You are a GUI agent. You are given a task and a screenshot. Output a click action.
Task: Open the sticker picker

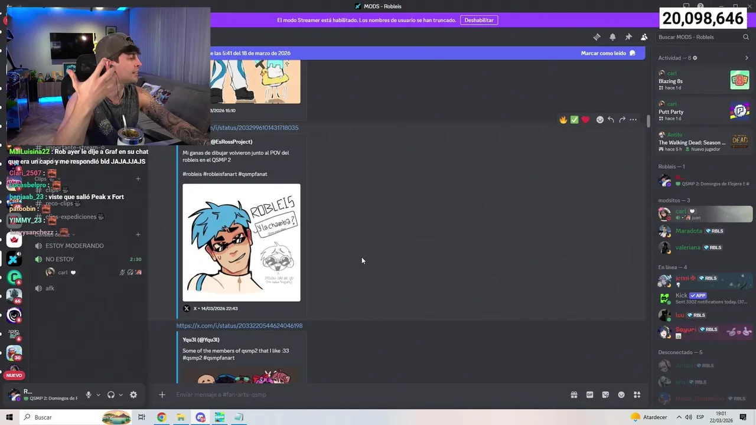pyautogui.click(x=605, y=395)
